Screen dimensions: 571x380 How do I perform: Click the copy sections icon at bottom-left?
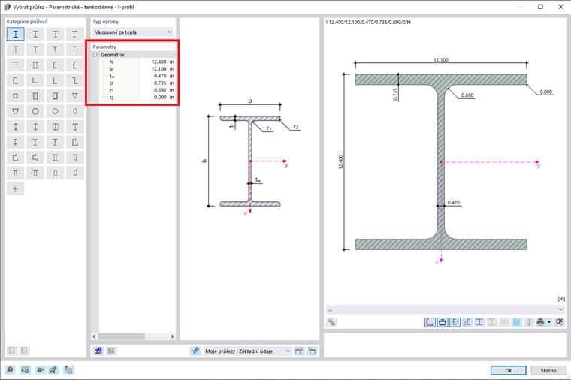pyautogui.click(x=68, y=370)
